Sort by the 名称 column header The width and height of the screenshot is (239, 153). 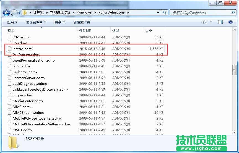[41, 31]
